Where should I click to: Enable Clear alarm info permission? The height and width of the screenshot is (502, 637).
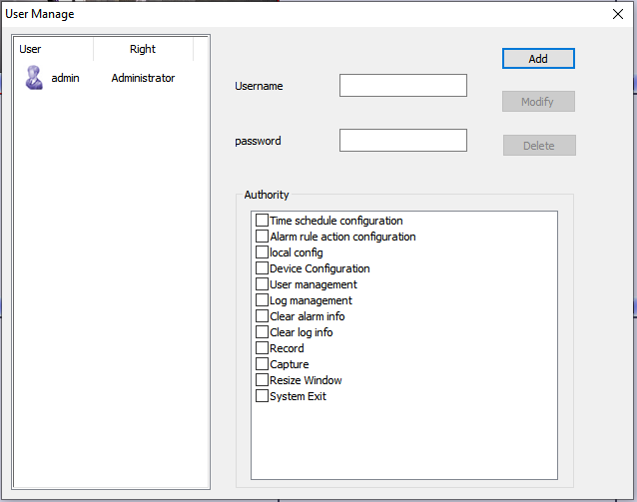(x=263, y=316)
